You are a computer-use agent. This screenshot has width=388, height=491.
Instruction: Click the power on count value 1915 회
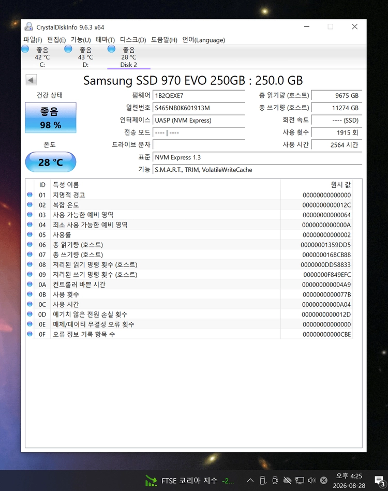pyautogui.click(x=337, y=132)
